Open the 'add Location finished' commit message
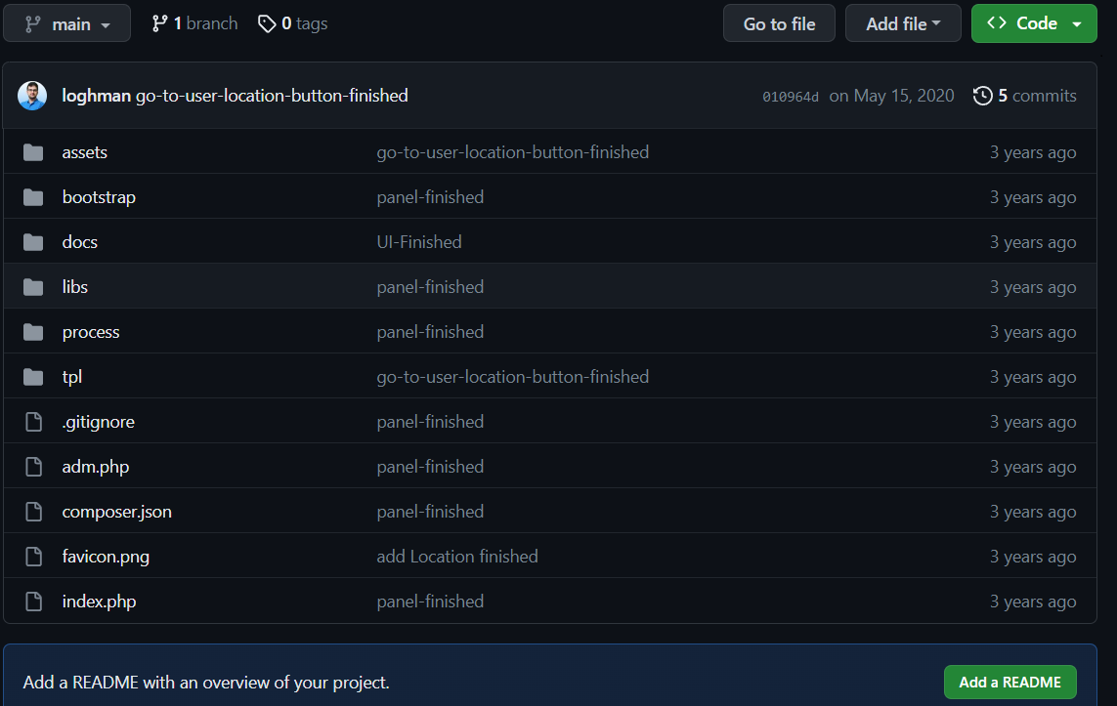Image resolution: width=1117 pixels, height=706 pixels. [457, 557]
